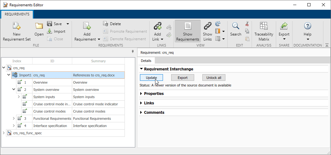
Task: Expand the crs_req_func_spec requirement set
Action: [x=3, y=133]
